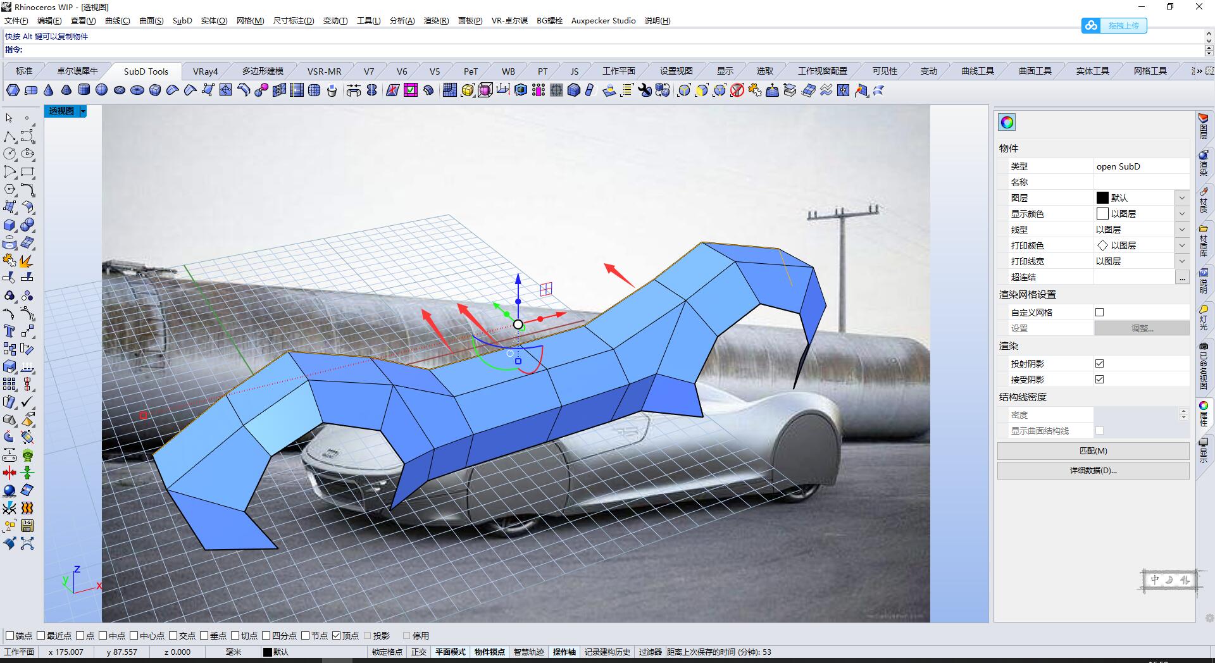Click the trash bin delete icon in SubD toolbar
Image resolution: width=1215 pixels, height=663 pixels.
pyautogui.click(x=332, y=90)
